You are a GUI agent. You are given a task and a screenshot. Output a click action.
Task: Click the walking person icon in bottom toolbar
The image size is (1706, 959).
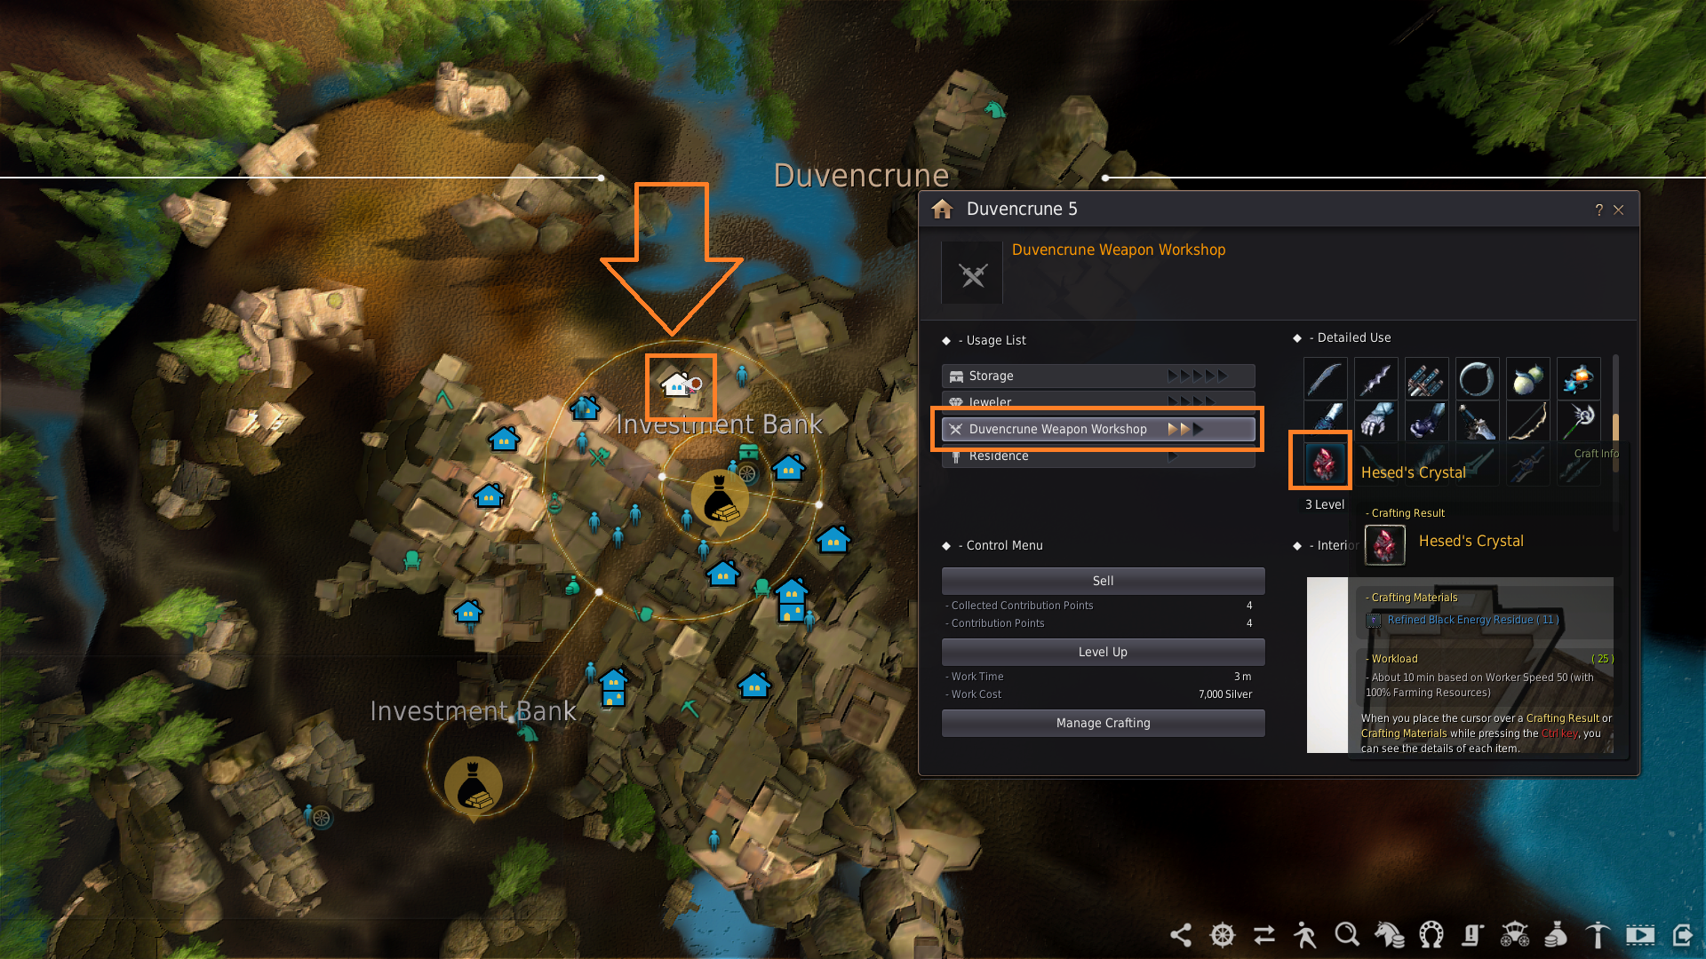coord(1305,935)
